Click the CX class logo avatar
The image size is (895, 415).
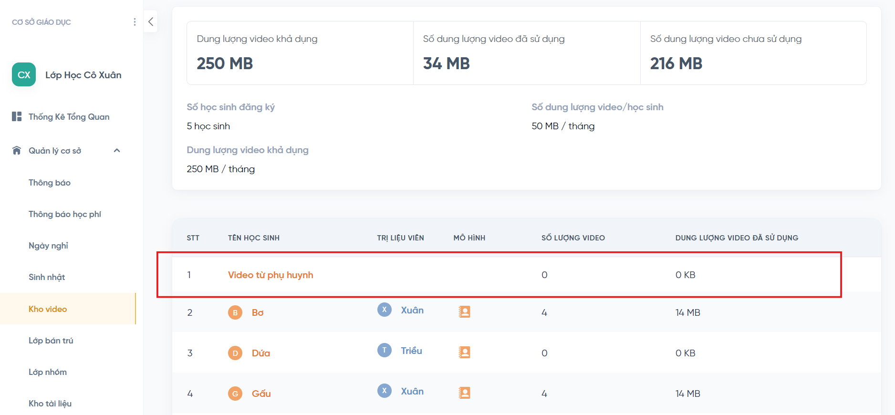tap(24, 74)
